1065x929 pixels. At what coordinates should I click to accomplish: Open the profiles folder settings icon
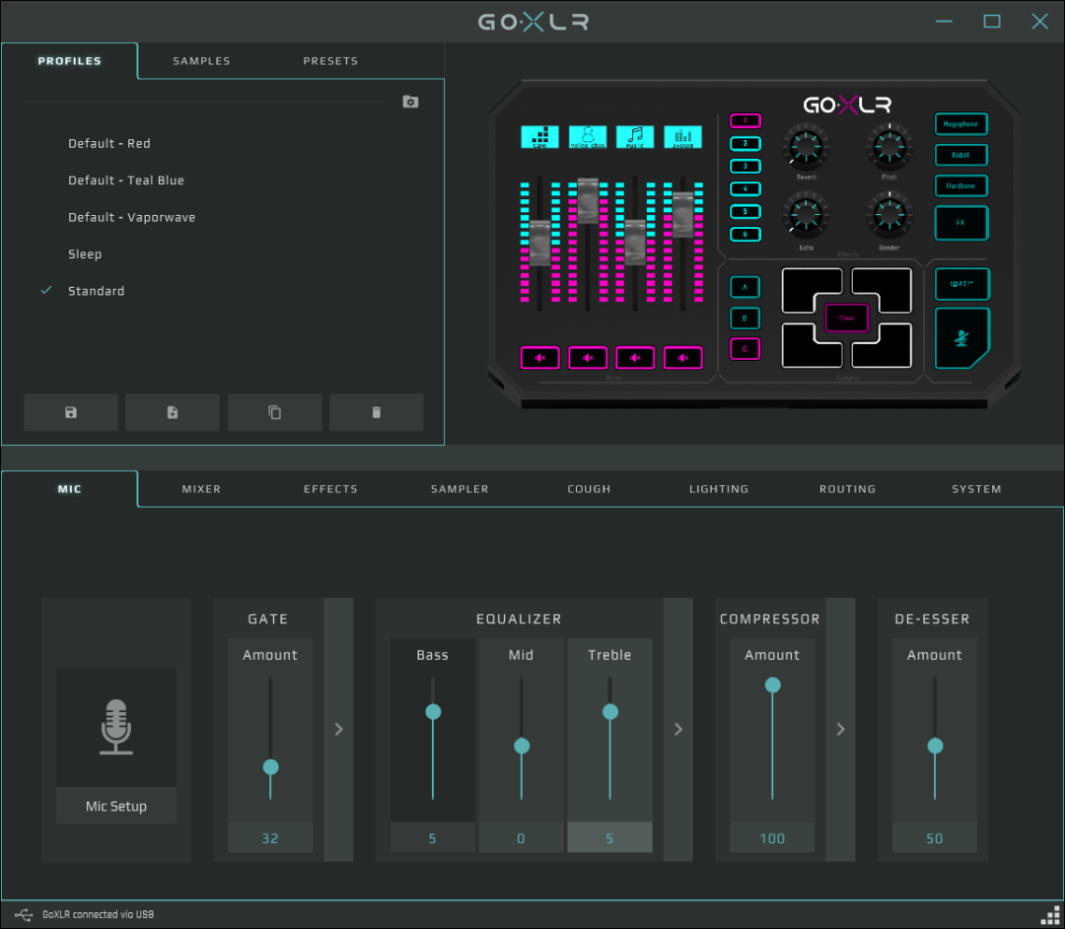pos(410,102)
